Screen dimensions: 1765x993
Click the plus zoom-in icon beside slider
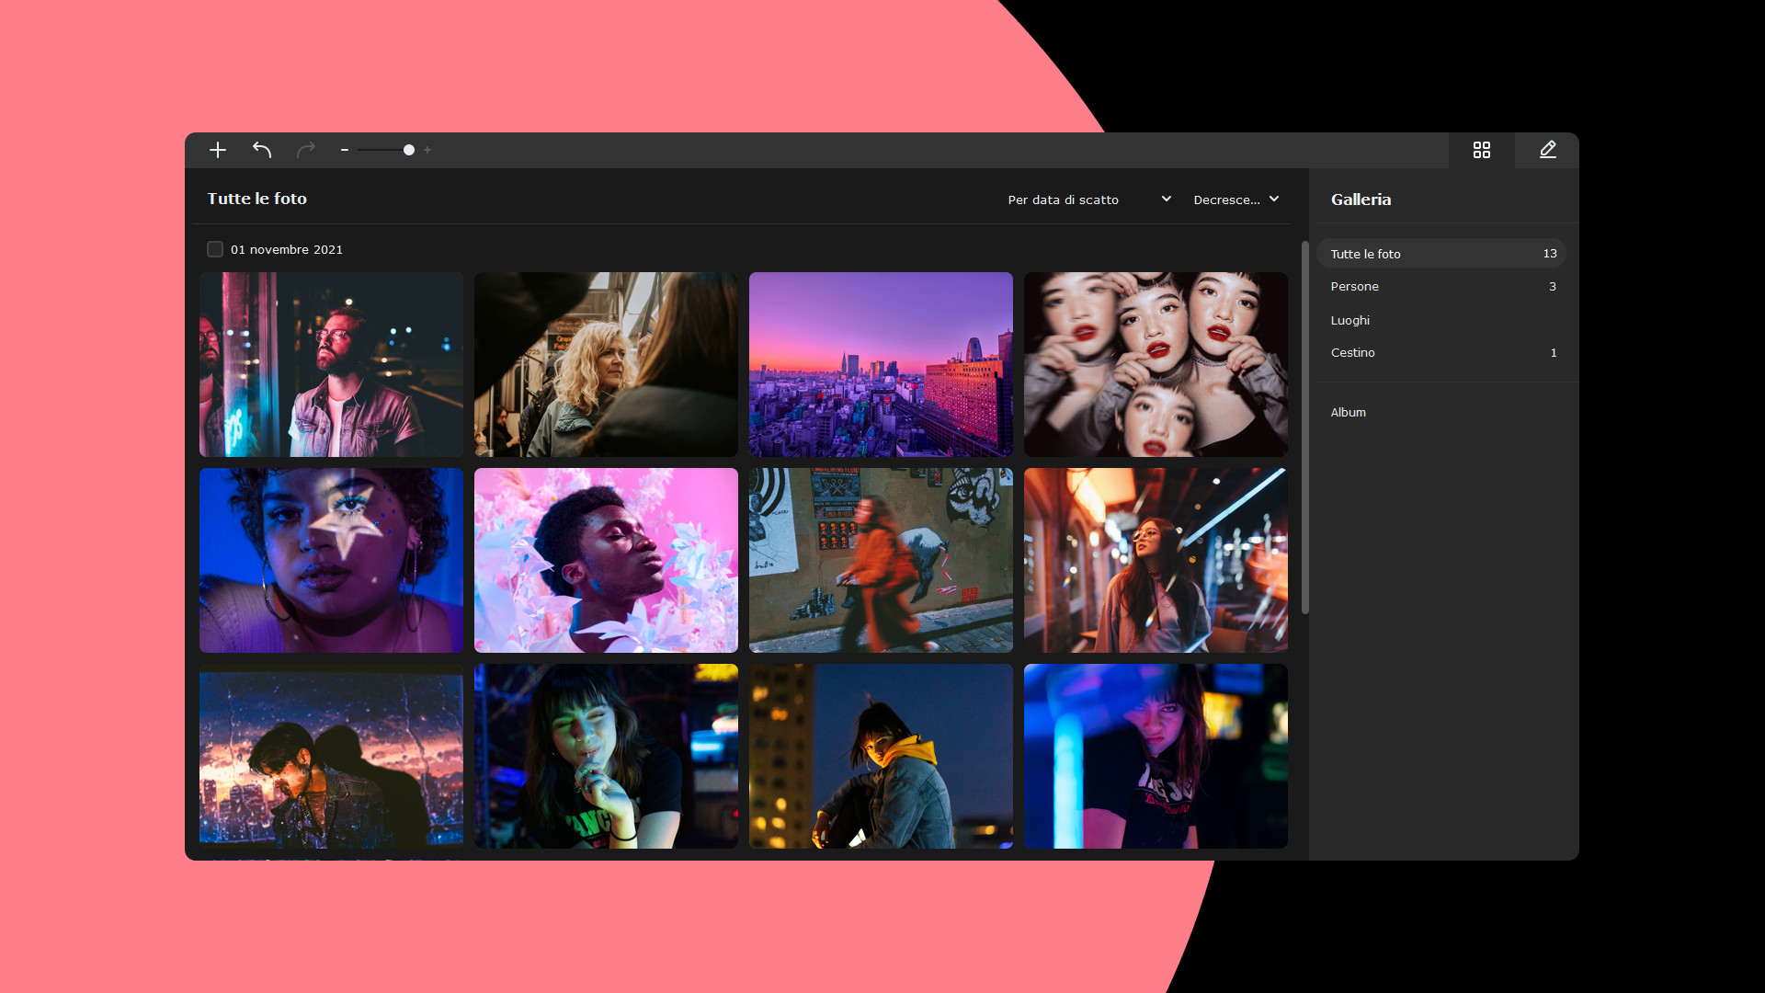(x=427, y=150)
